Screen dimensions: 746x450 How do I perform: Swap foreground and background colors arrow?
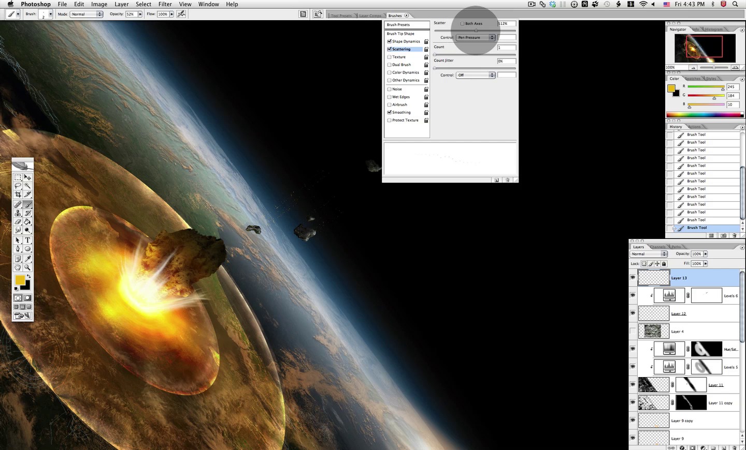(x=28, y=277)
